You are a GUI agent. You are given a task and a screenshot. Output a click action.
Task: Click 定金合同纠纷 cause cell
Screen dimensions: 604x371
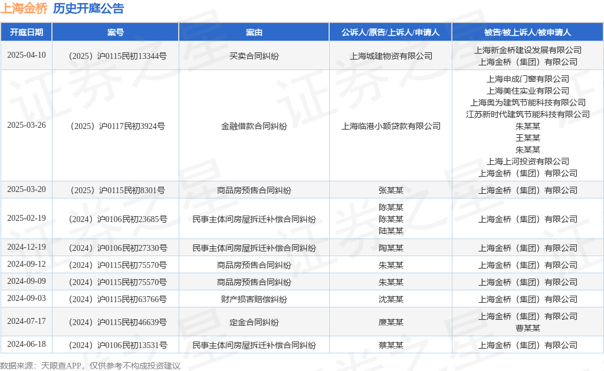254,322
